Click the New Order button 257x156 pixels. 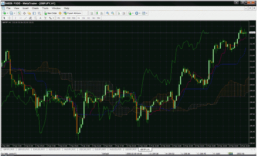[x=50, y=13]
